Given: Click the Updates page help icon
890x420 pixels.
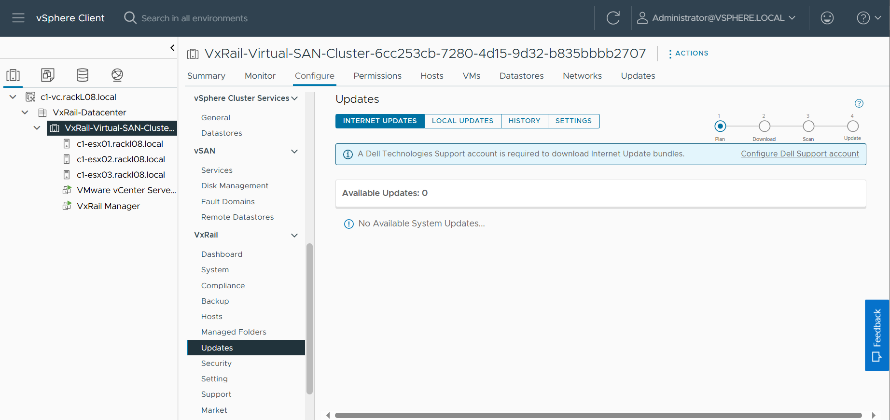Looking at the screenshot, I should tap(859, 103).
